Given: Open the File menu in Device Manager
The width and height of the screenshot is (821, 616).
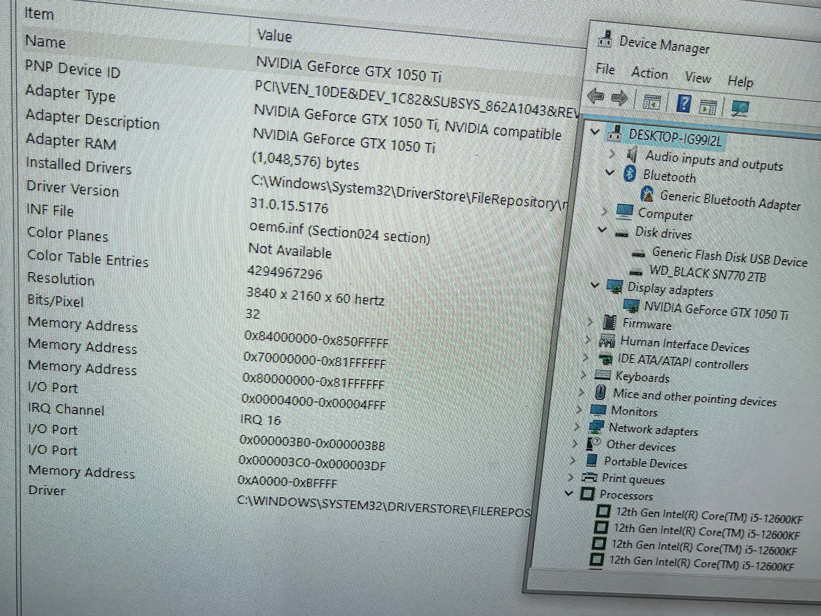Looking at the screenshot, I should [x=605, y=69].
